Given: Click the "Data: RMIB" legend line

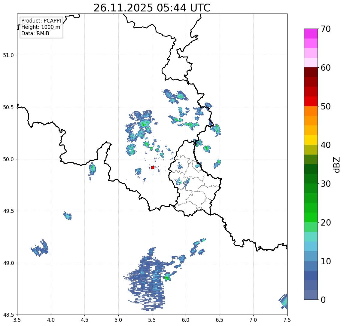Looking at the screenshot, I should (35, 33).
